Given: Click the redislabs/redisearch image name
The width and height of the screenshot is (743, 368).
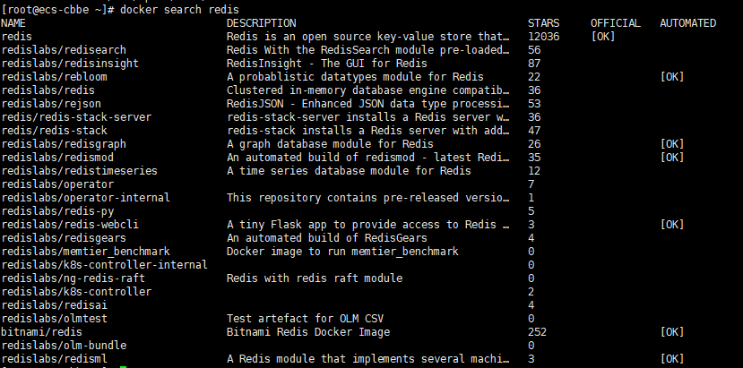Looking at the screenshot, I should click(64, 50).
